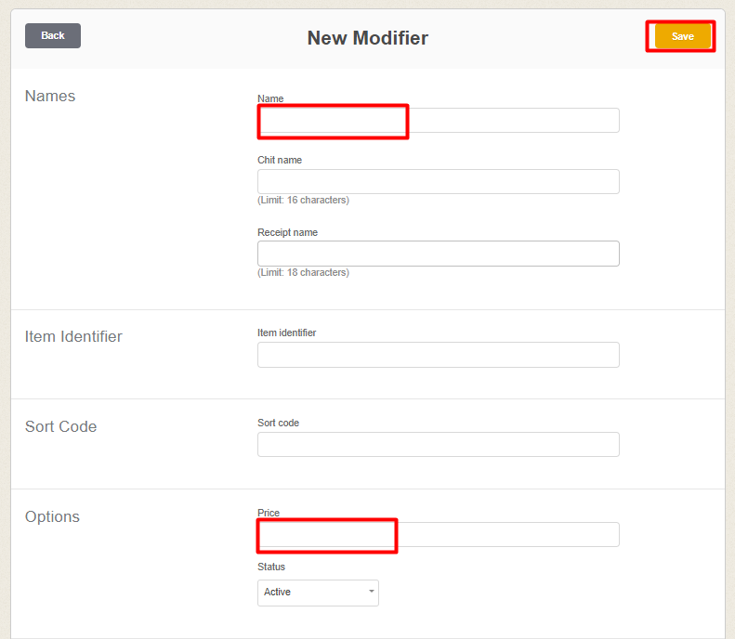Focus the Name text field
Viewport: 735px width, 639px height.
point(438,121)
